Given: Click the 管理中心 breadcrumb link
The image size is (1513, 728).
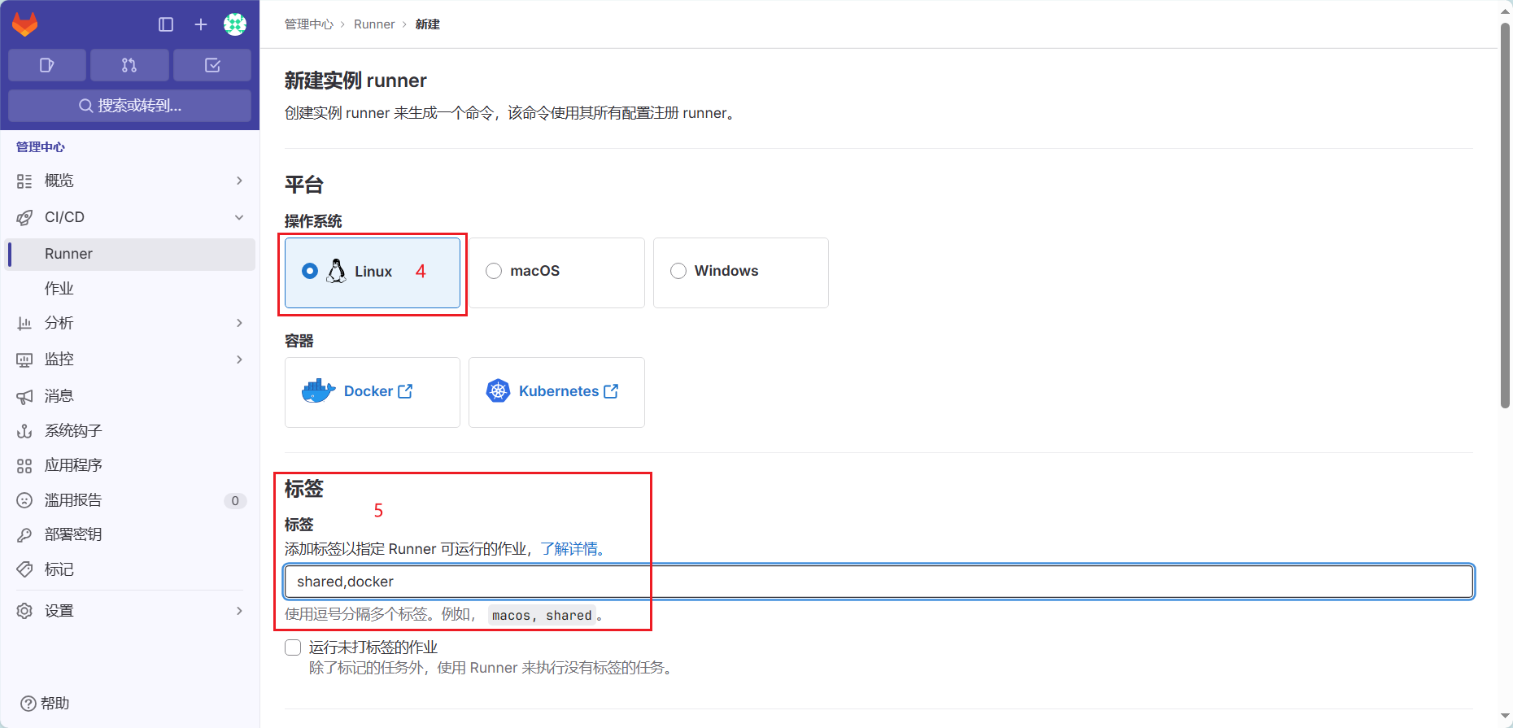Looking at the screenshot, I should [308, 24].
